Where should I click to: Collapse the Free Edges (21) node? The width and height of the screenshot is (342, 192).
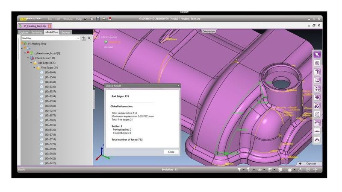click(x=34, y=67)
